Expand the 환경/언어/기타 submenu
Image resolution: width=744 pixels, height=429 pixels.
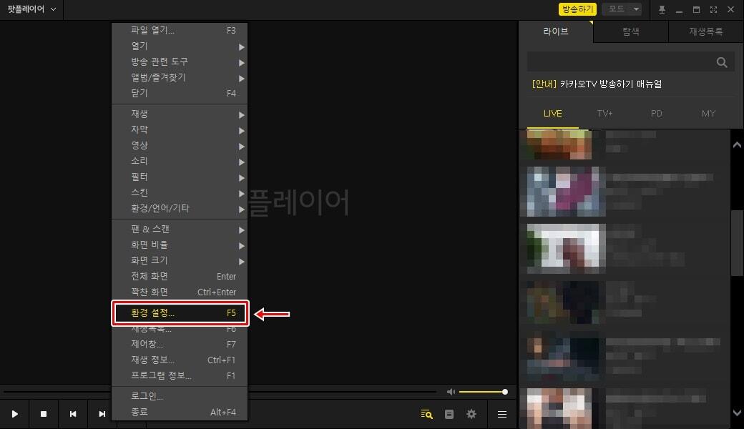[x=180, y=208]
